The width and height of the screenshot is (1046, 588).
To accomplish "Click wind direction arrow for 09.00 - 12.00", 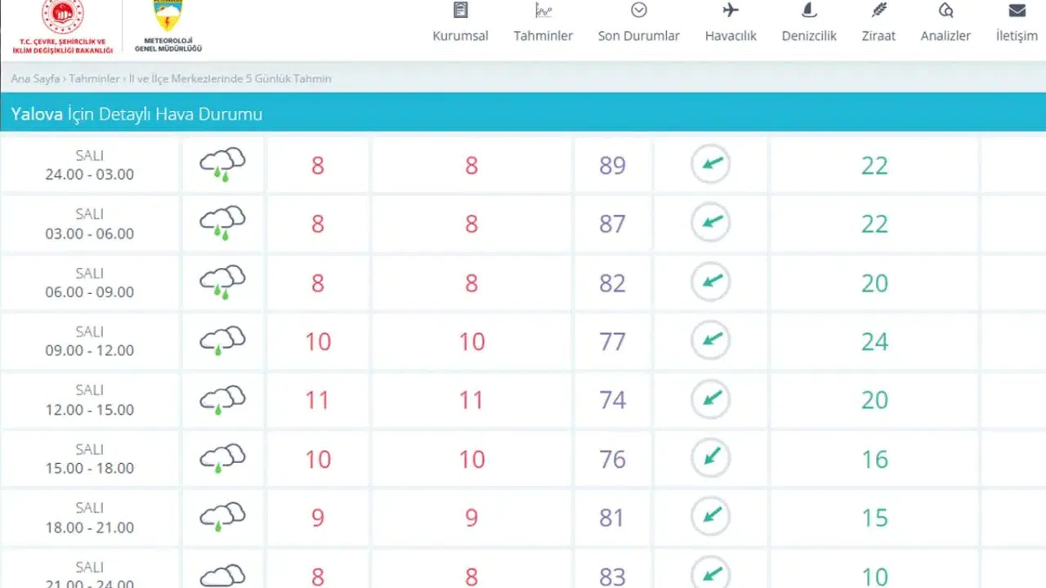I will pyautogui.click(x=710, y=341).
